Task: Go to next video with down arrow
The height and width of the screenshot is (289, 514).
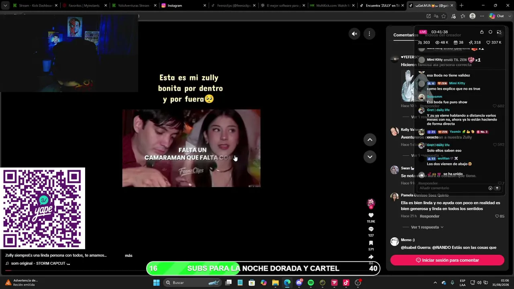Action: pyautogui.click(x=370, y=157)
